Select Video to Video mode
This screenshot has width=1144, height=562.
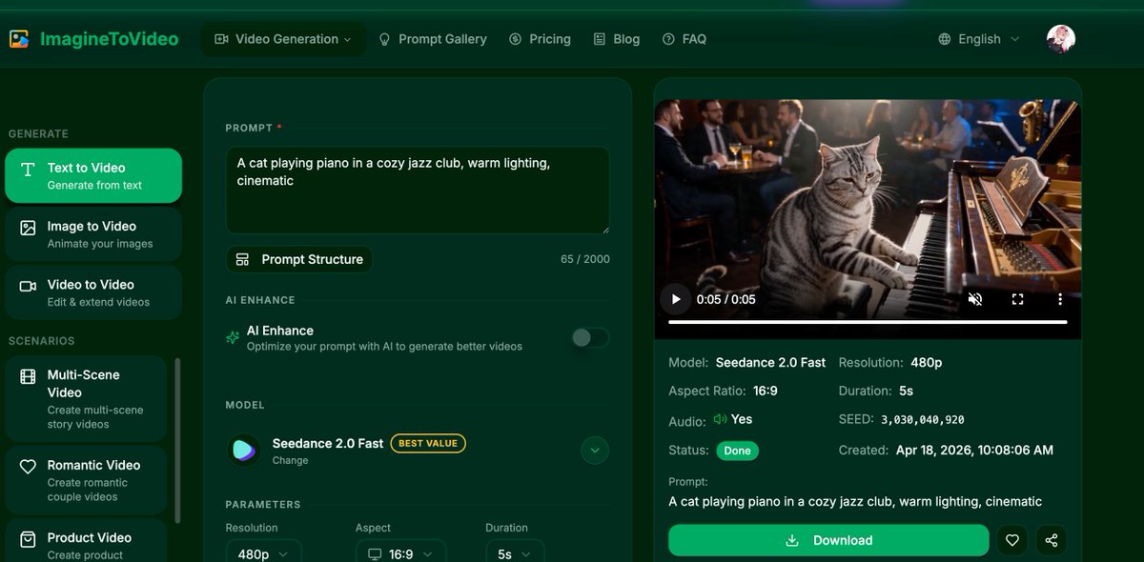tap(93, 292)
